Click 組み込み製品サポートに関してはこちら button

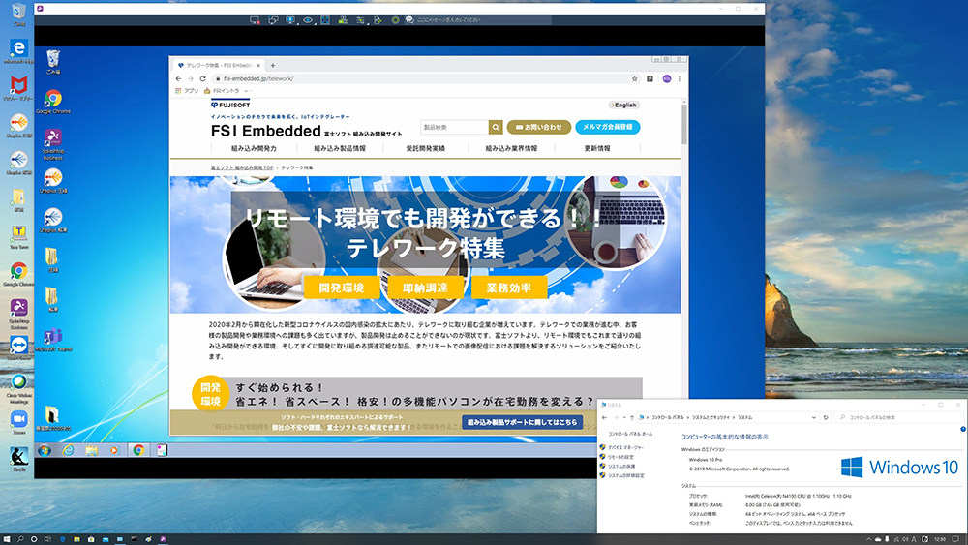pos(523,422)
